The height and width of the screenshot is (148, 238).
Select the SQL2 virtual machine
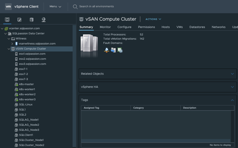pos(22,115)
